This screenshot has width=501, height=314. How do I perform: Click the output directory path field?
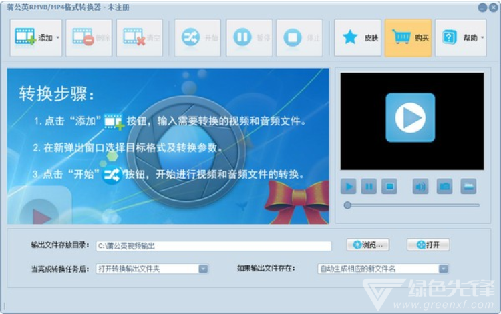(x=213, y=246)
